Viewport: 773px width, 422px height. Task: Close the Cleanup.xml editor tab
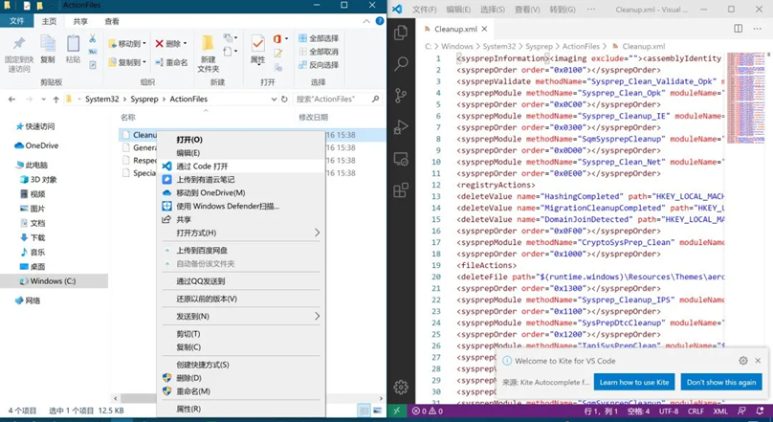coord(485,29)
